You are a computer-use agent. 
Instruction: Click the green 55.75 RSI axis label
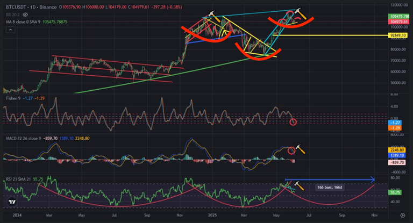click(395, 192)
